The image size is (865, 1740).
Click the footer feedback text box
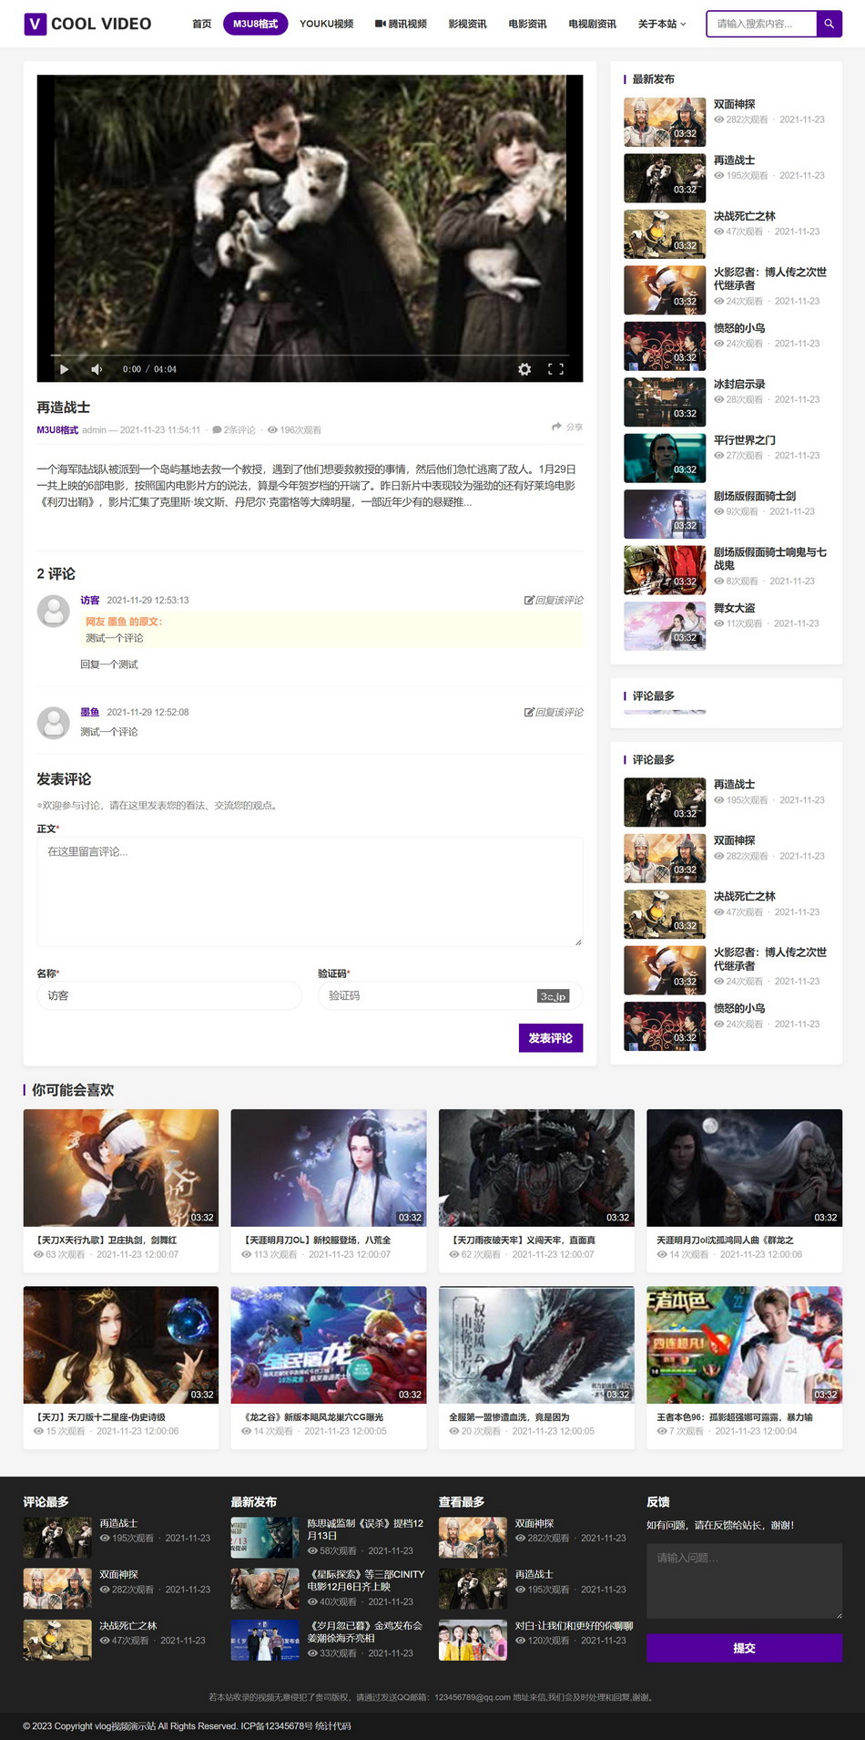point(744,1581)
